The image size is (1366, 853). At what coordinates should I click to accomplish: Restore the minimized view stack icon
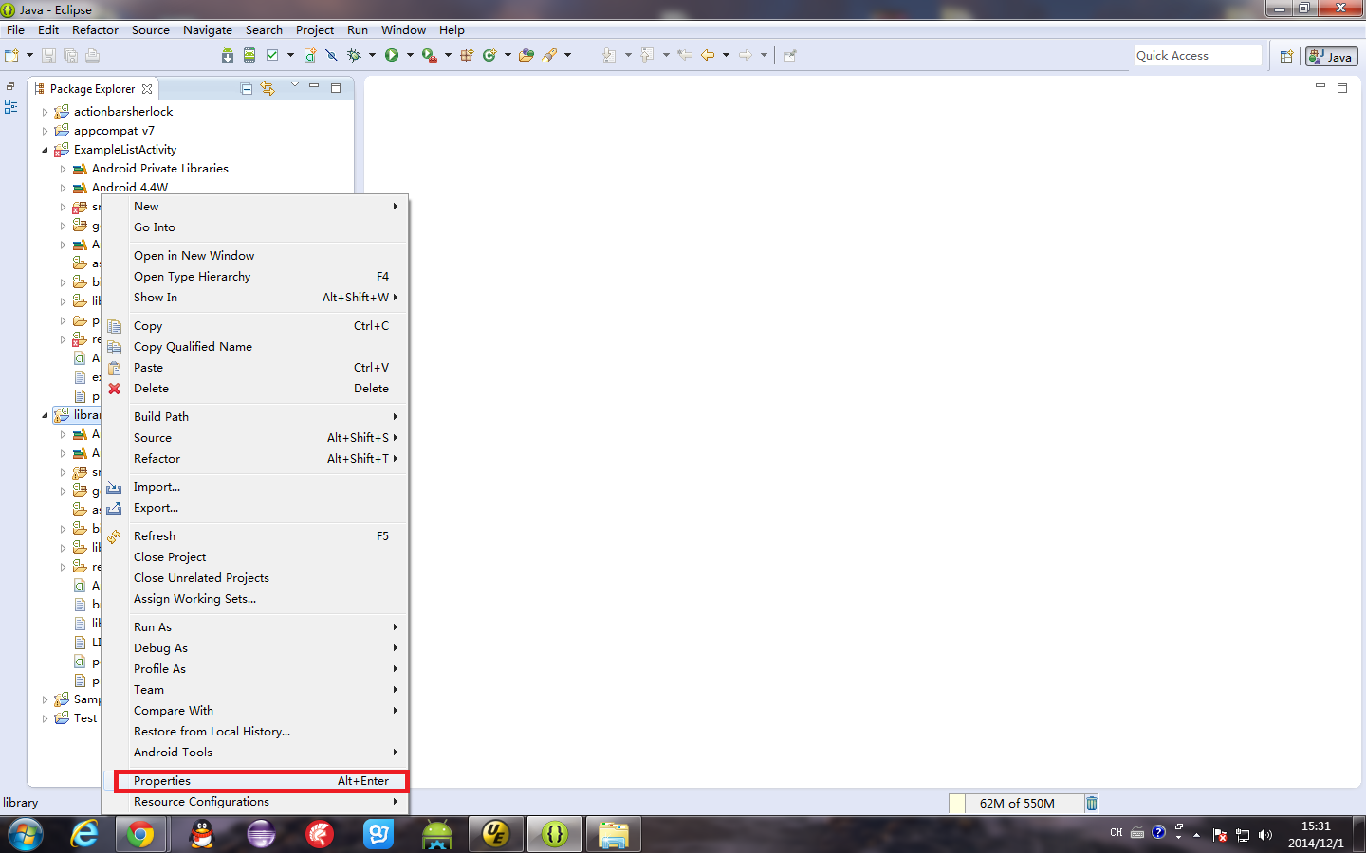pos(10,86)
